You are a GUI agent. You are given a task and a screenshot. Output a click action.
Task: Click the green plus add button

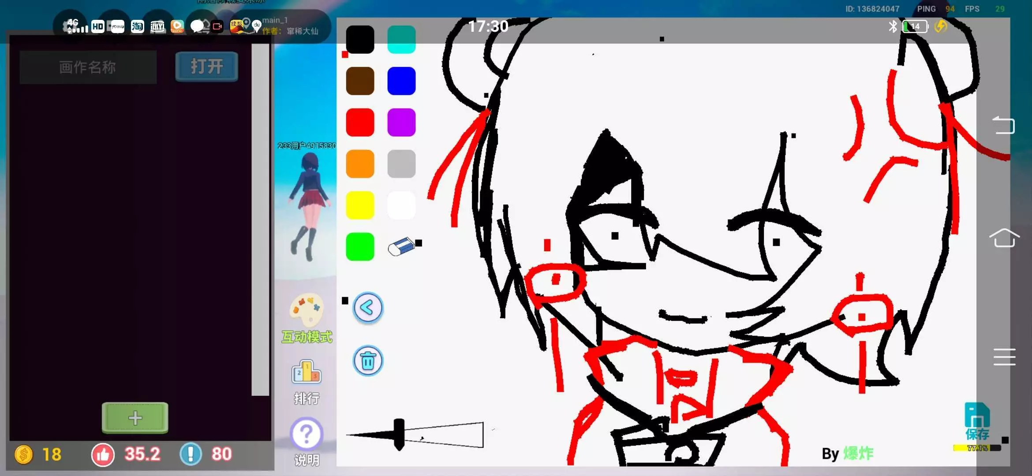(135, 418)
